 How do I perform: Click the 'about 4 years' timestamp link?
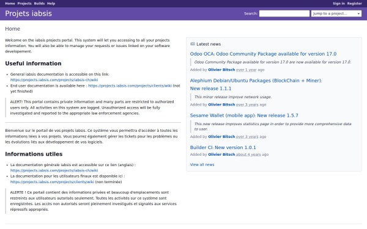click(x=248, y=154)
